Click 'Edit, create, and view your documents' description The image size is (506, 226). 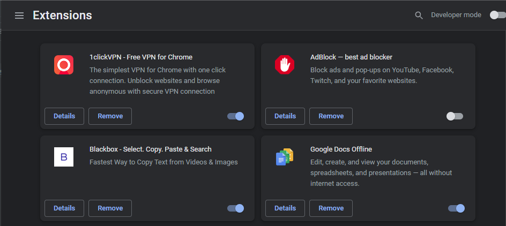(x=381, y=173)
